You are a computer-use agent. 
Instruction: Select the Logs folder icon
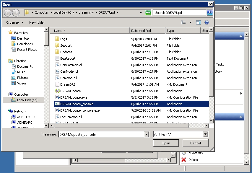57,39
